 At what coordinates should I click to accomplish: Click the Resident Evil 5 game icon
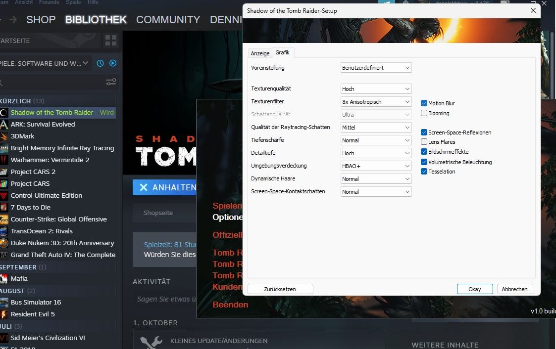click(4, 314)
